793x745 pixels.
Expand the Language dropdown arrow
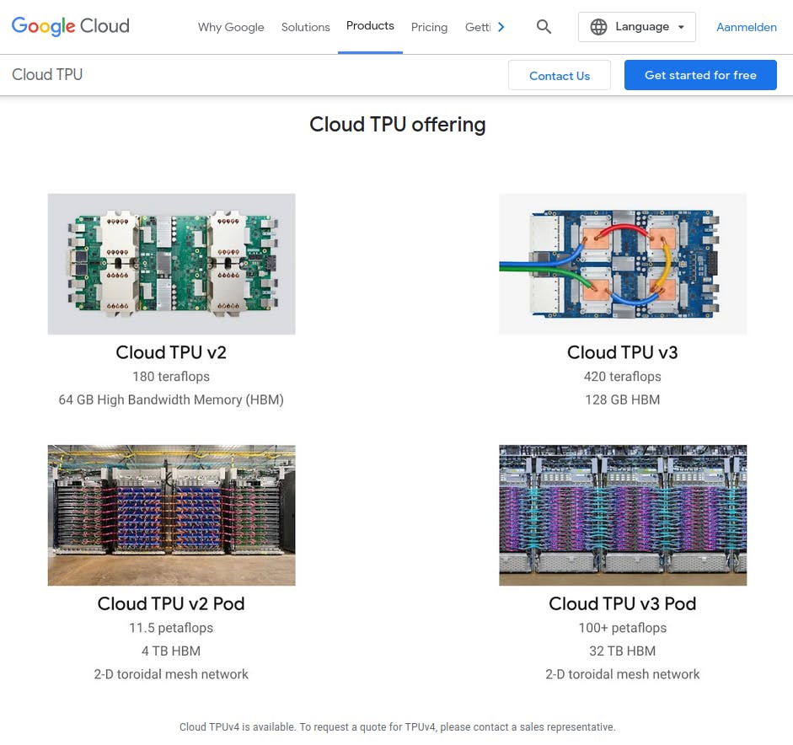tap(681, 27)
